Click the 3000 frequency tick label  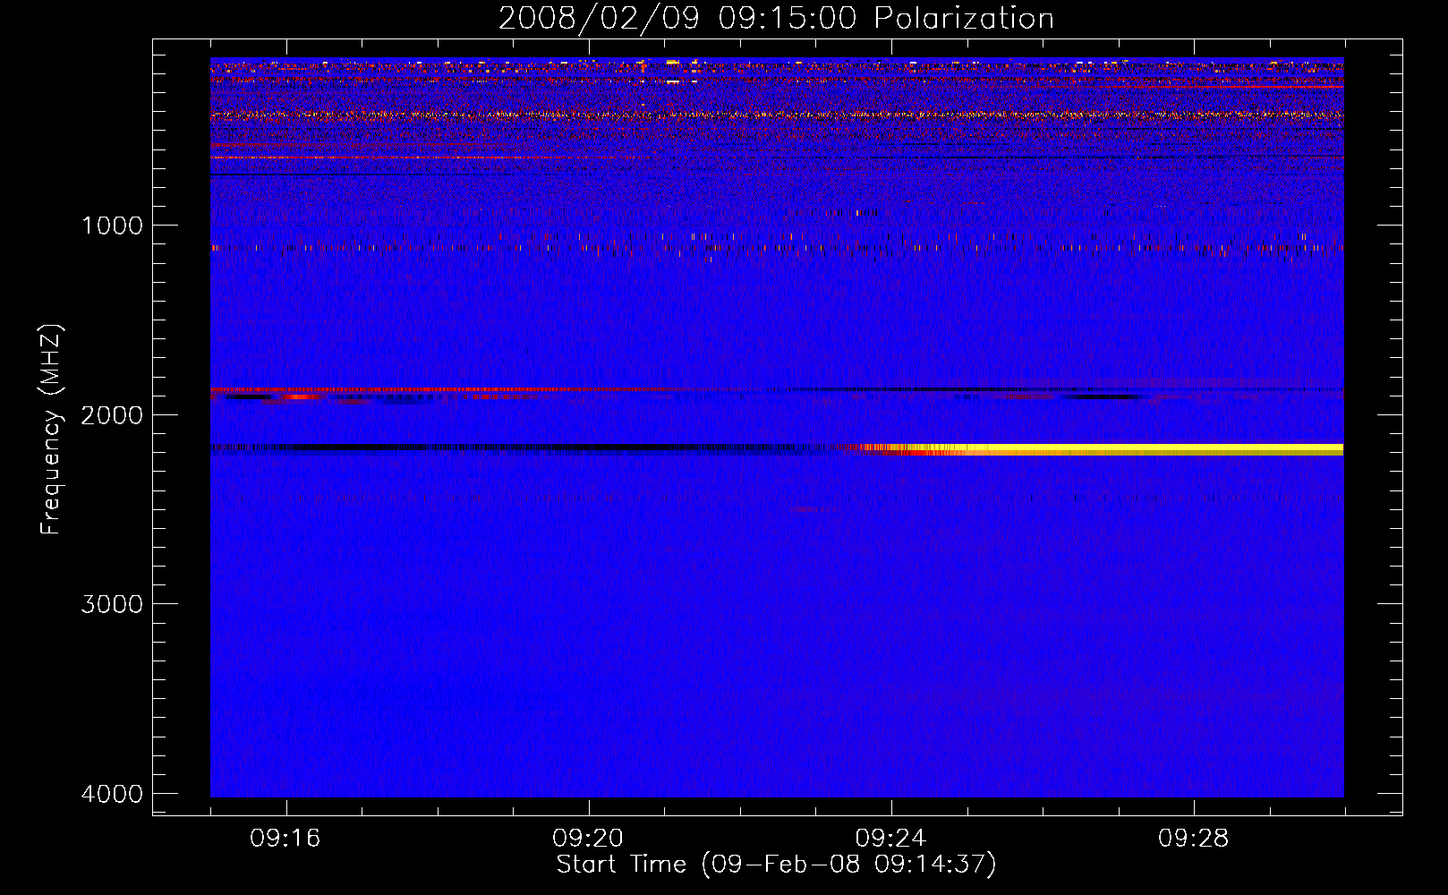[x=112, y=604]
